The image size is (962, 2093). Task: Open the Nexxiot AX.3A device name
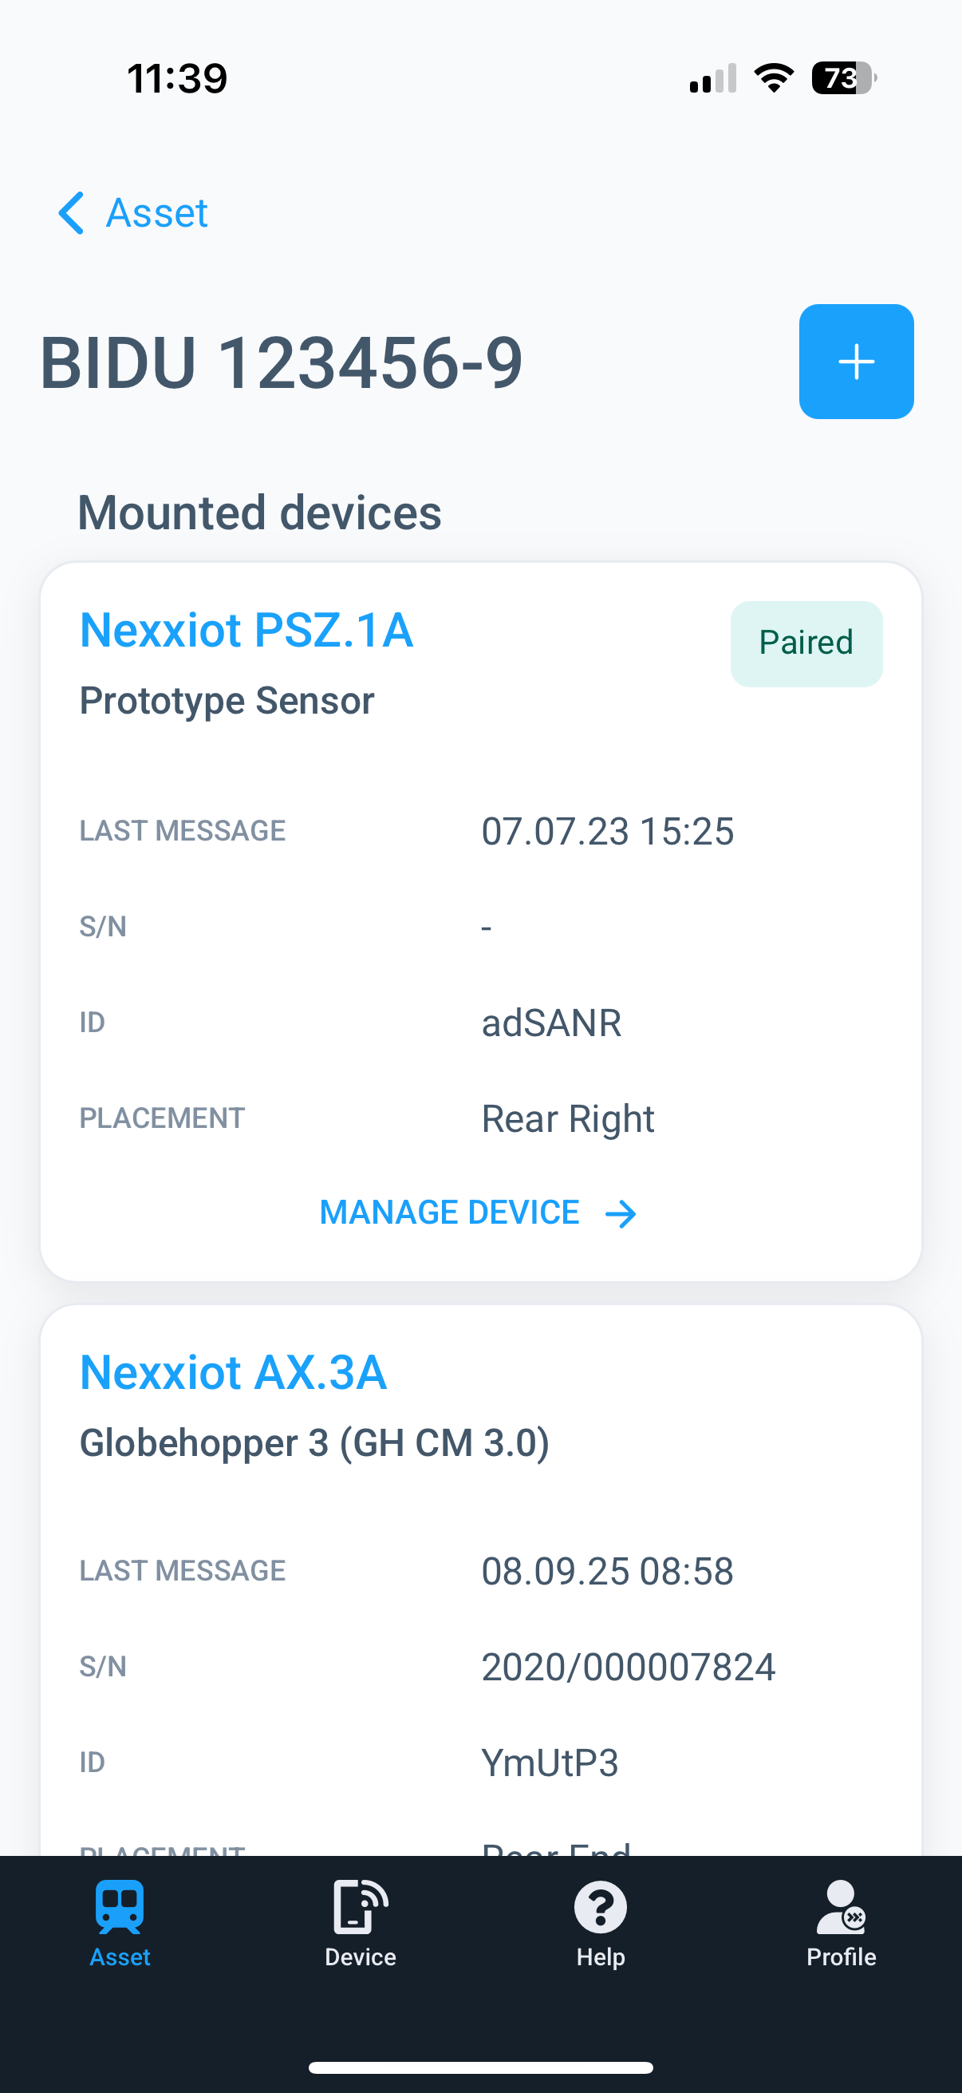(x=233, y=1371)
